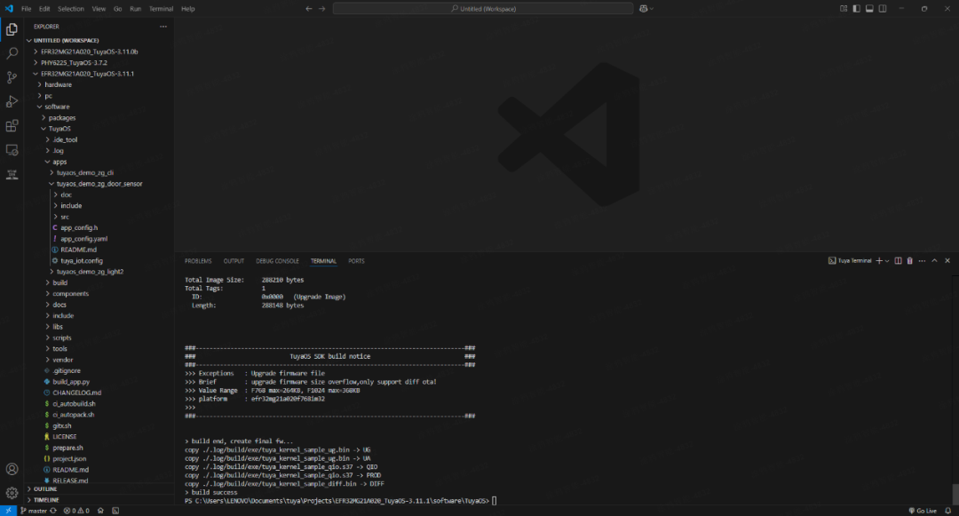Open the Extensions view
959x516 pixels.
[12, 126]
